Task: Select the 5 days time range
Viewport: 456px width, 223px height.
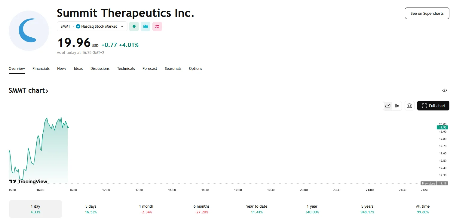Action: point(91,209)
